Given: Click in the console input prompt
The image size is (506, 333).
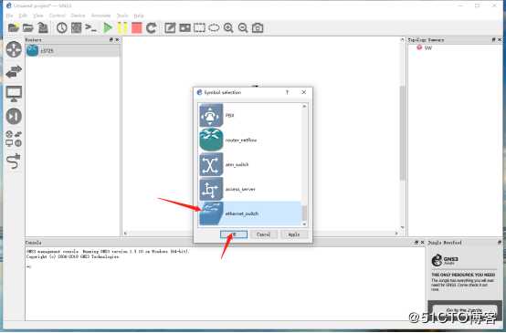Looking at the screenshot, I should tap(225, 266).
